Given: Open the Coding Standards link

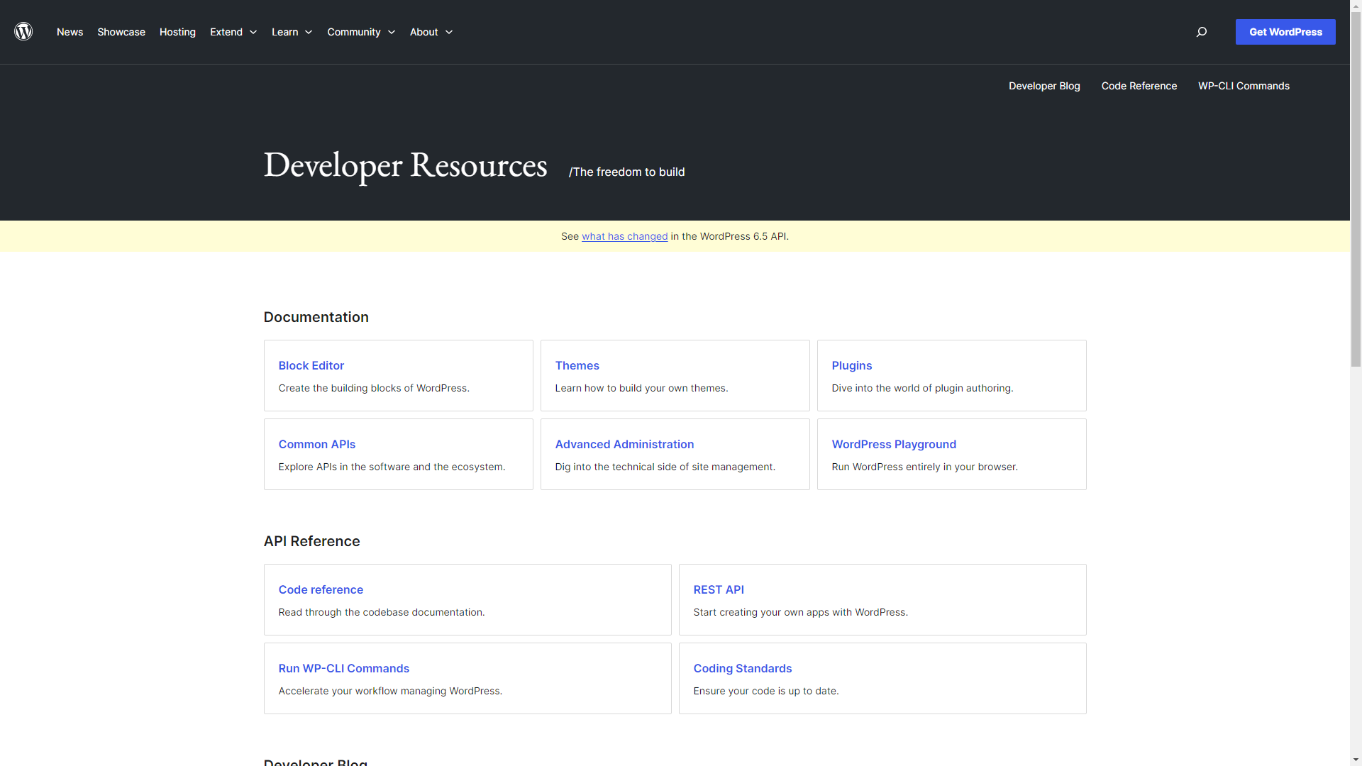Looking at the screenshot, I should coord(742,668).
